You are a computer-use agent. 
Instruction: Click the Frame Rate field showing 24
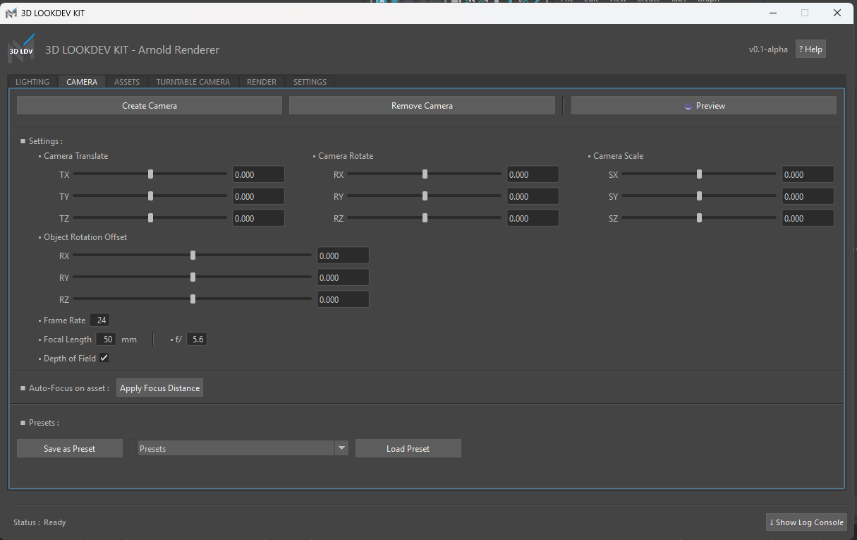coord(99,320)
